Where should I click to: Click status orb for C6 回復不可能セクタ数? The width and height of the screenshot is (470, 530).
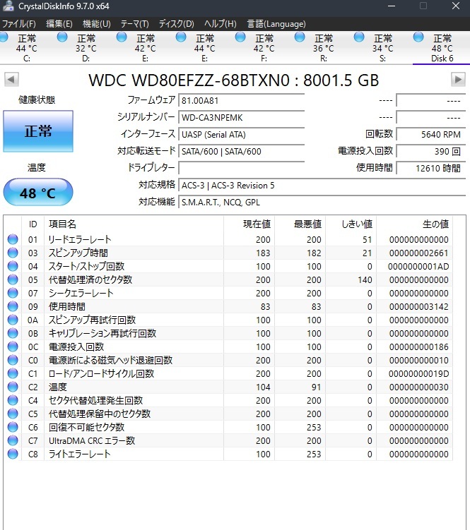coord(13,427)
